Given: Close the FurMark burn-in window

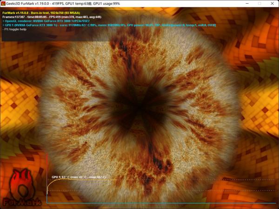Looking at the screenshot, I should click(272, 3).
